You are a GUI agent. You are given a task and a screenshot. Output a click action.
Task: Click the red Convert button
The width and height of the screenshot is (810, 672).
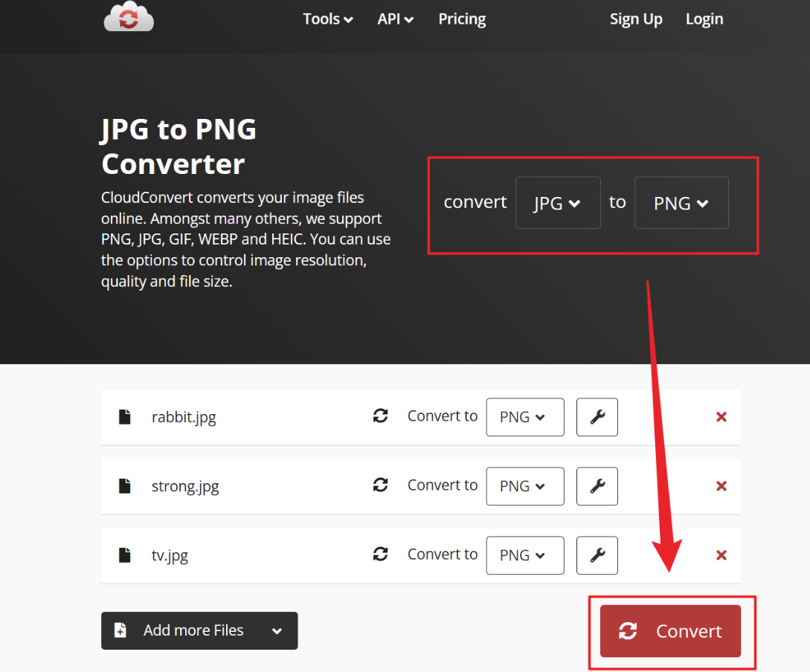pos(670,631)
